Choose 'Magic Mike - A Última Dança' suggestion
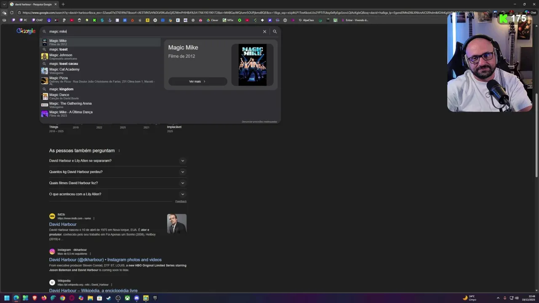539x303 pixels. tap(100, 114)
